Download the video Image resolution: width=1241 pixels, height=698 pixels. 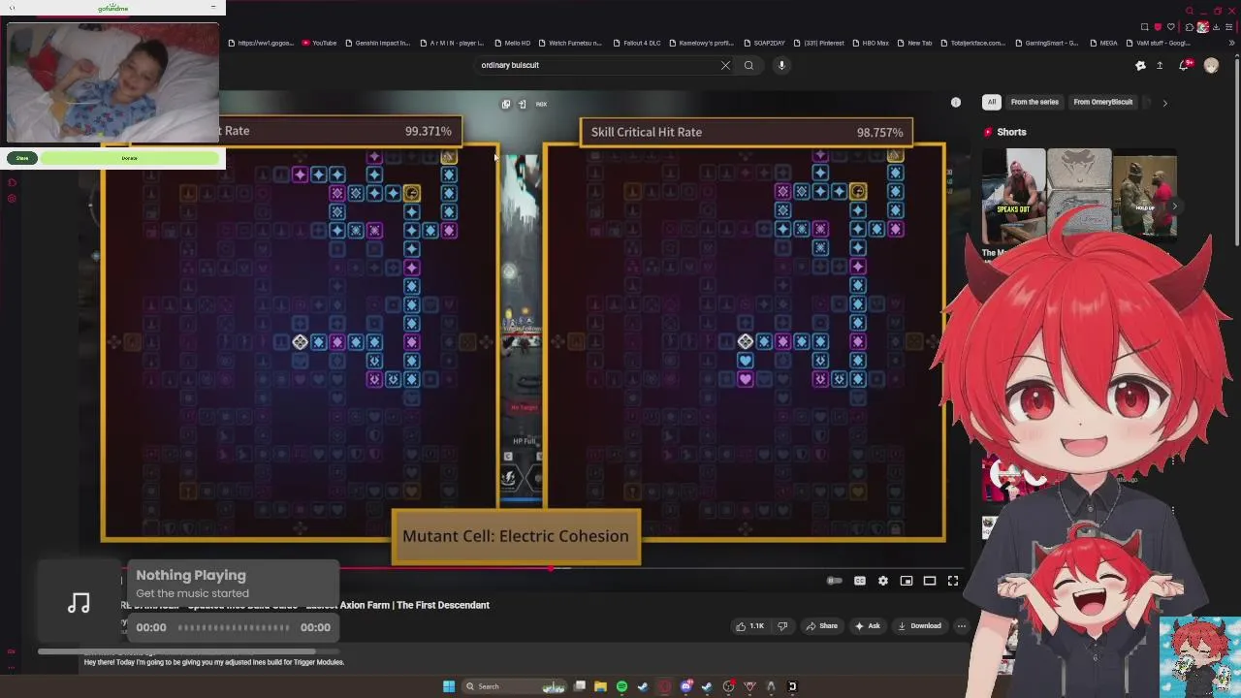click(x=919, y=626)
